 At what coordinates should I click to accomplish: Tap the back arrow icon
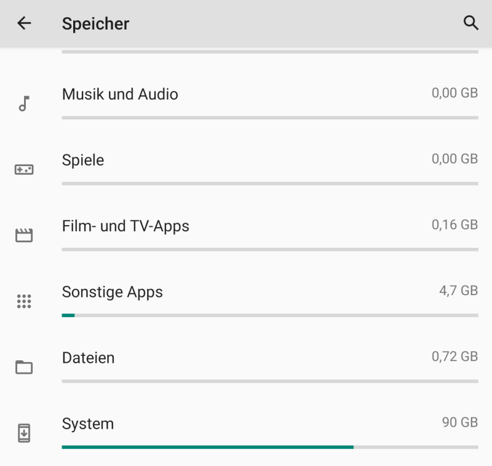click(24, 23)
